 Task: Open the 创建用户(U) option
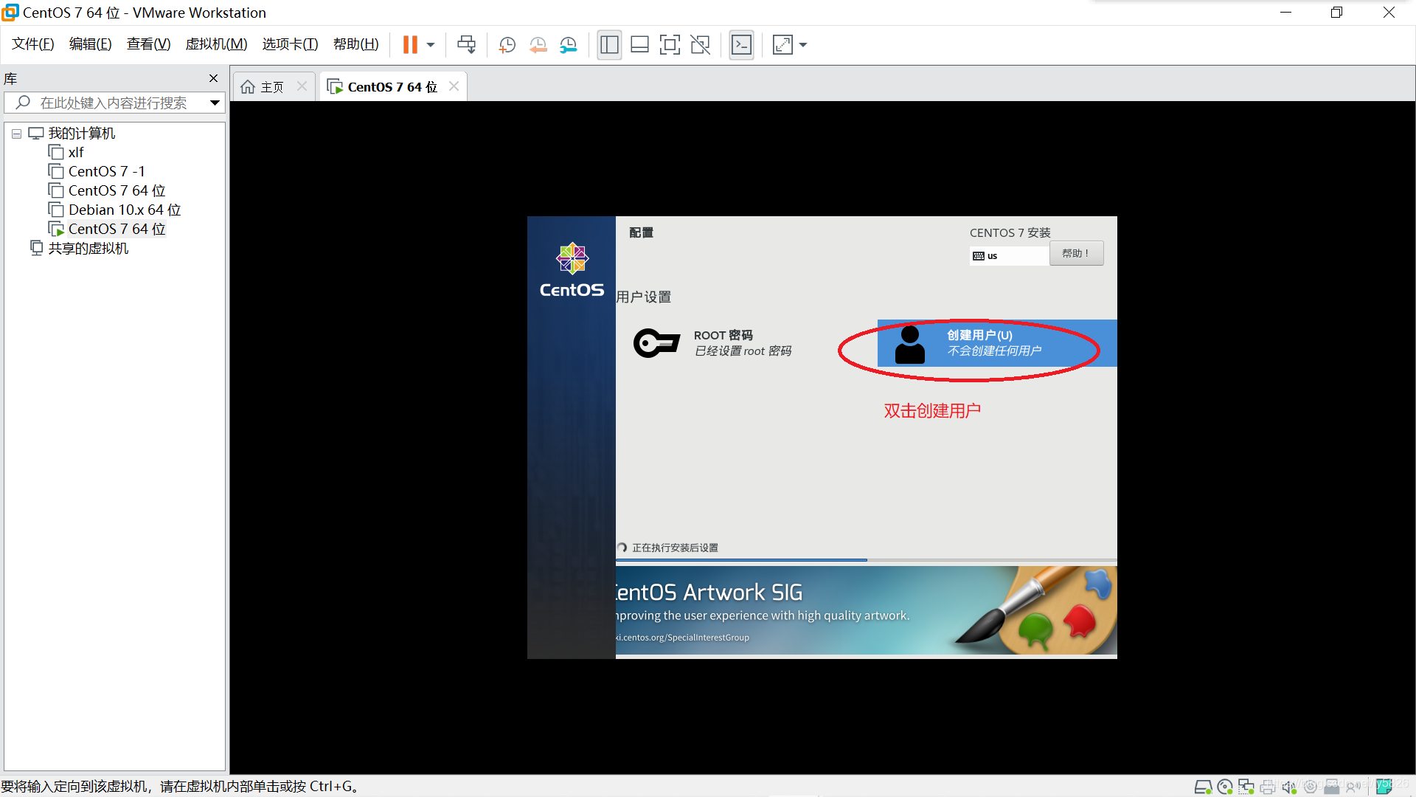click(x=997, y=343)
